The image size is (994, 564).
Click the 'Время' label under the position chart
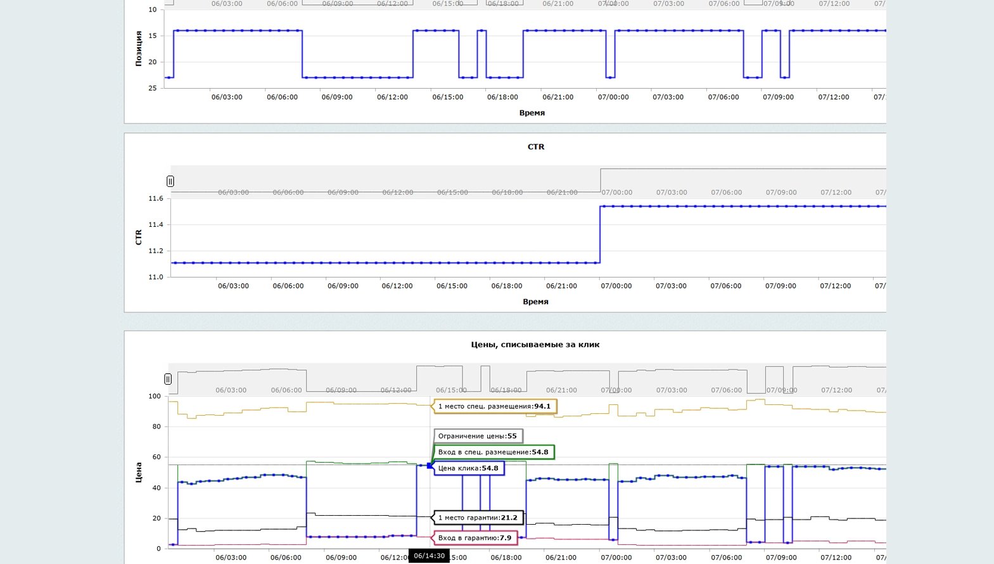532,113
